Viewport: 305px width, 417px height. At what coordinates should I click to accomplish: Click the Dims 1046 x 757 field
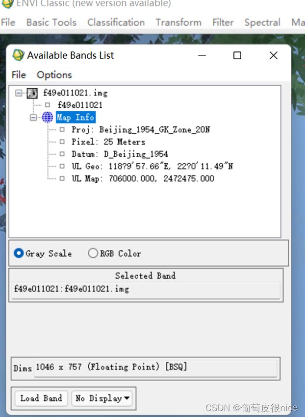(x=155, y=368)
